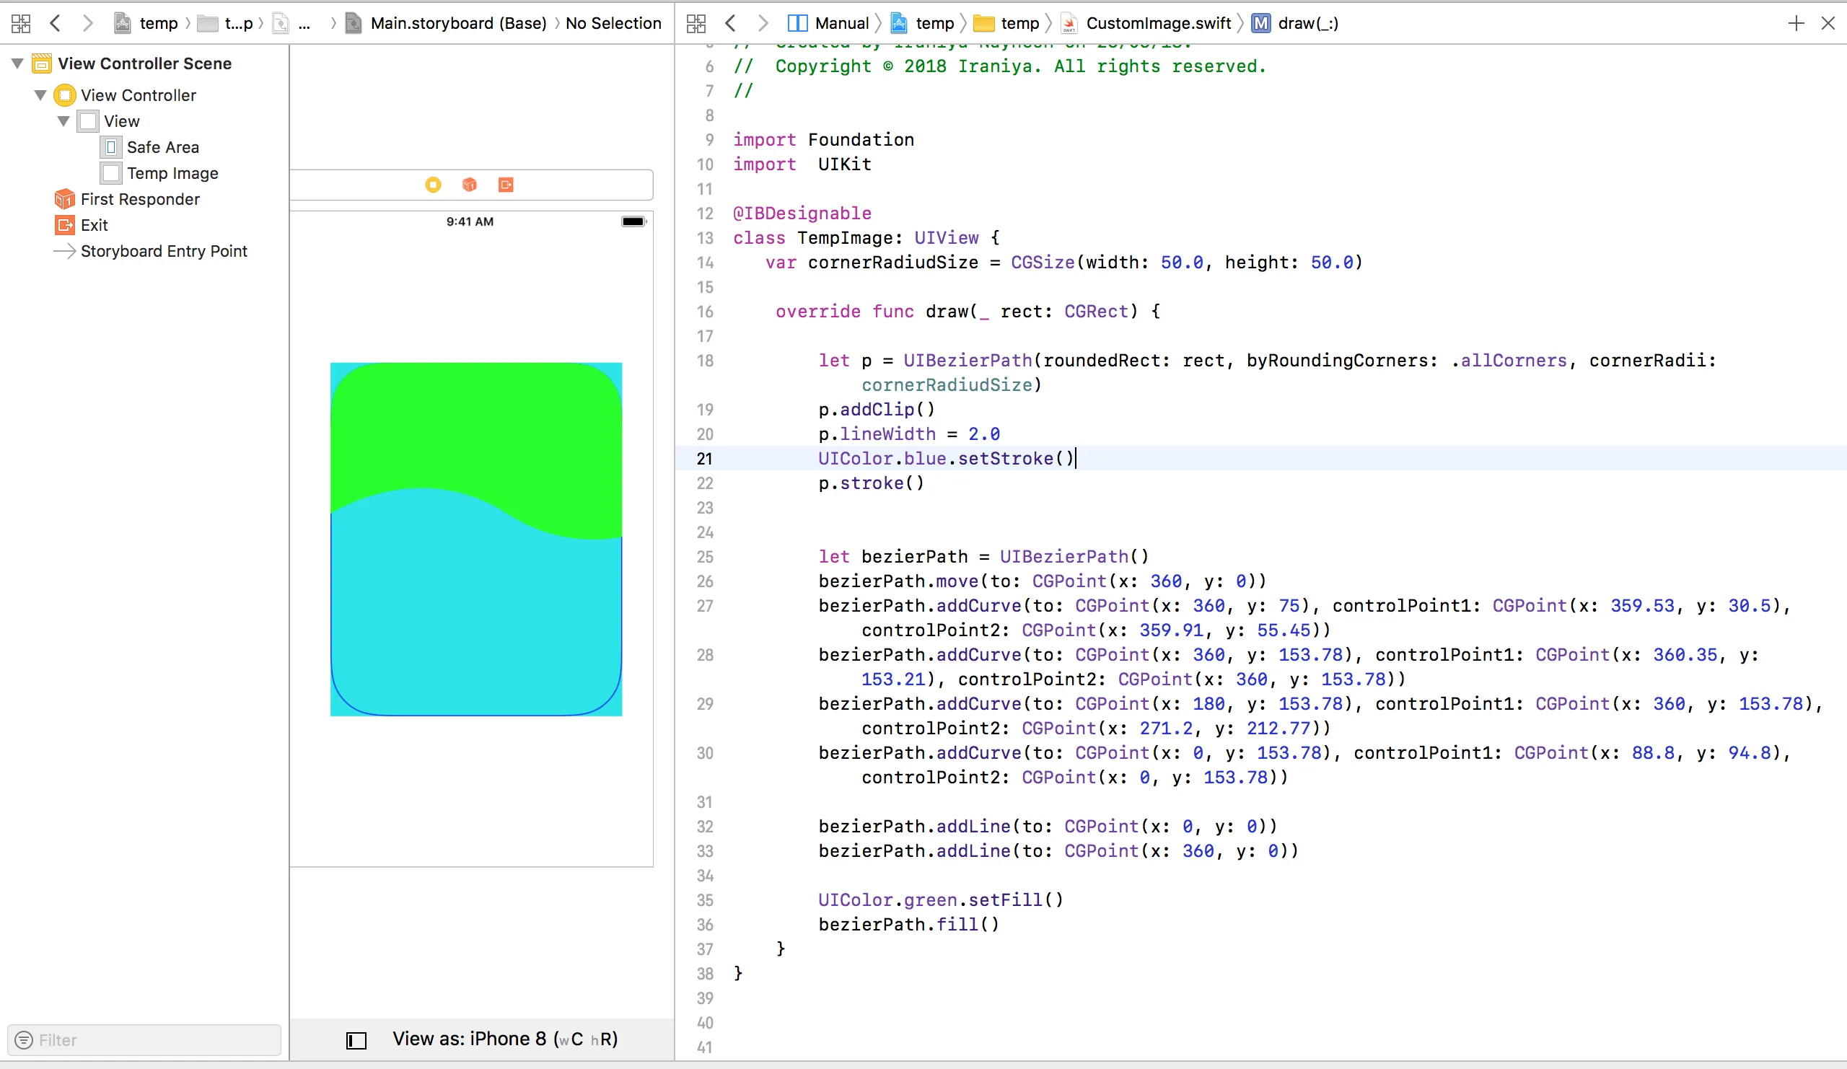Toggle the document outline panel button
The image size is (1847, 1069).
coord(356,1039)
